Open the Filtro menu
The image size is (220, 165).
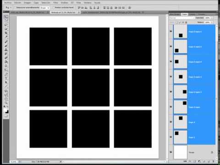[56, 3]
